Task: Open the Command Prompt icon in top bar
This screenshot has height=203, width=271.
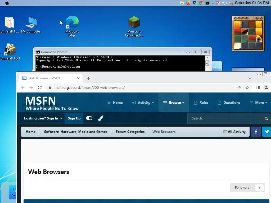Action: click(207, 3)
